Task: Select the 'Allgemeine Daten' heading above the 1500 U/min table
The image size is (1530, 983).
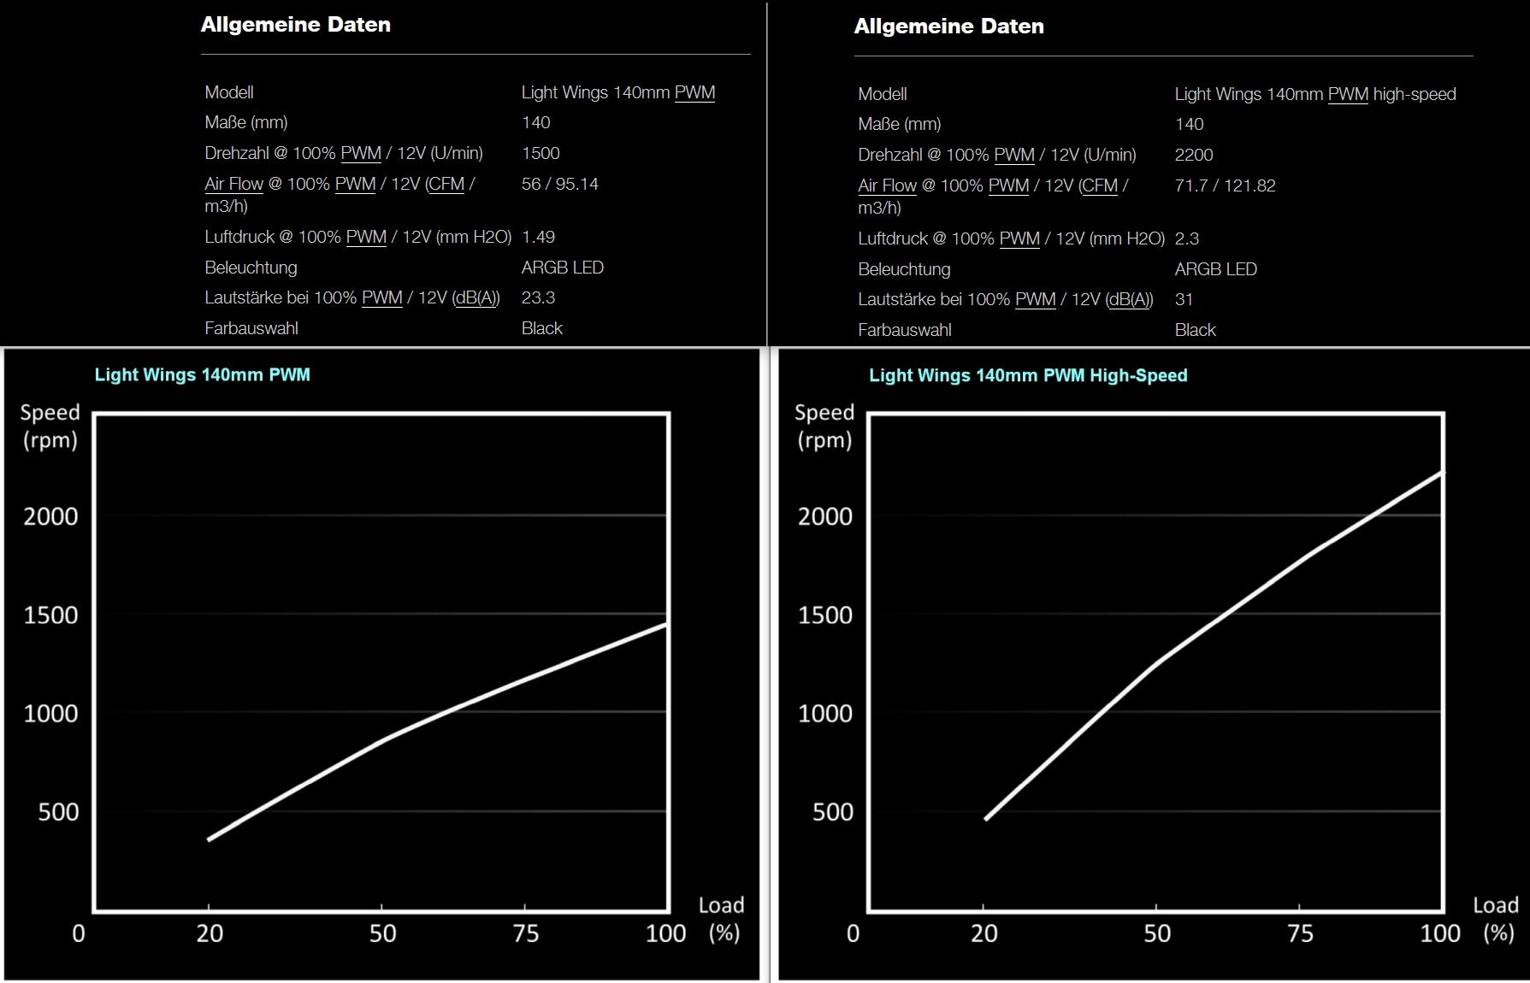Action: 296,25
